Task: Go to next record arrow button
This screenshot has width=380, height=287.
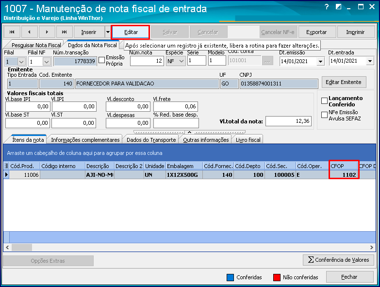Action: pyautogui.click(x=47, y=32)
